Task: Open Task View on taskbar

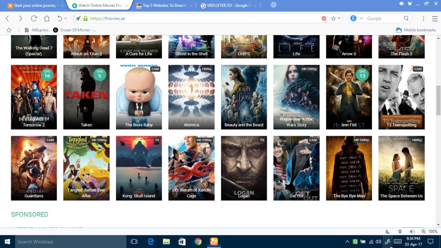Action: pos(134,242)
